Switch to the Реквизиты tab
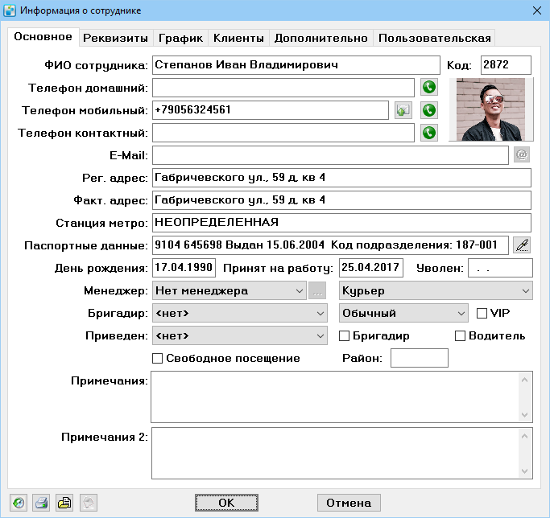Screen dimensions: 550x518 coord(115,38)
